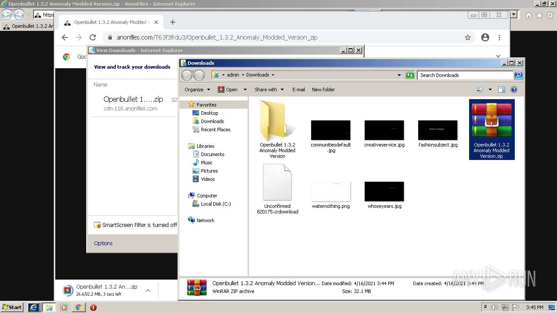Open Chrome profile avatar icon
Screen dimensions: 557x313
click(485, 37)
